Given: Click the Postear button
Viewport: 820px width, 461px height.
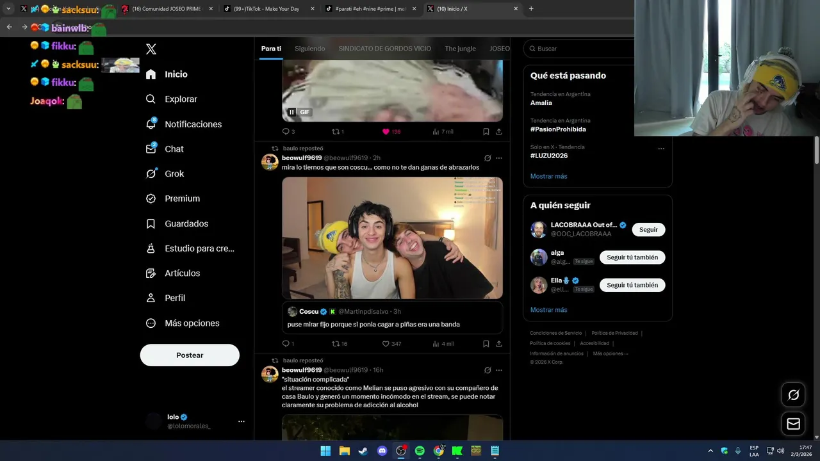Looking at the screenshot, I should (190, 355).
